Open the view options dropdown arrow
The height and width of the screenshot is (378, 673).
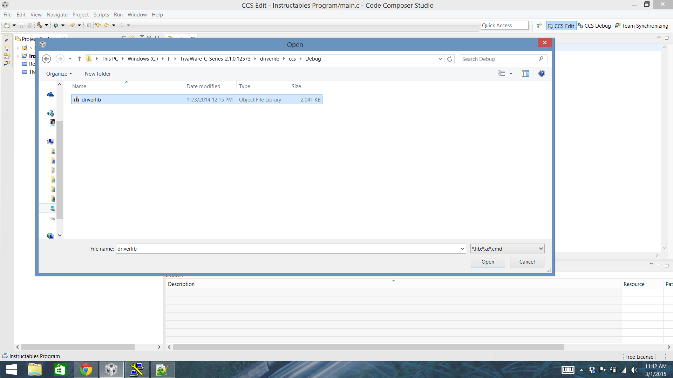[x=511, y=73]
